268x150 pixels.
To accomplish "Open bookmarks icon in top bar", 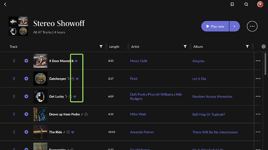I will pos(232,4).
